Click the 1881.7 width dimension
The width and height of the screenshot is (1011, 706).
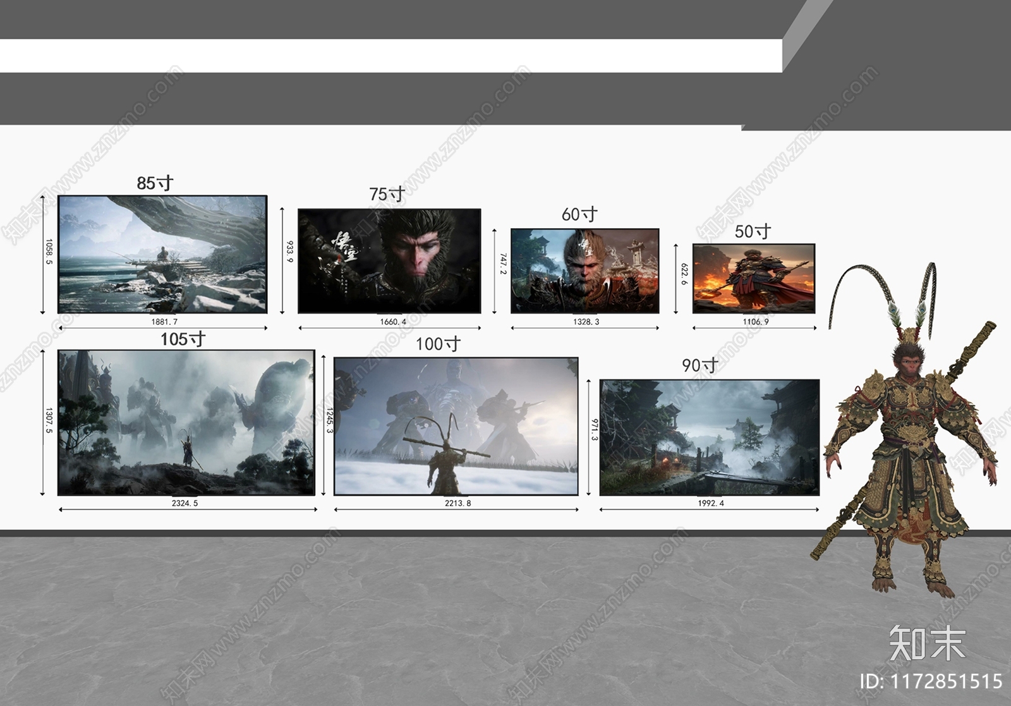pos(164,322)
